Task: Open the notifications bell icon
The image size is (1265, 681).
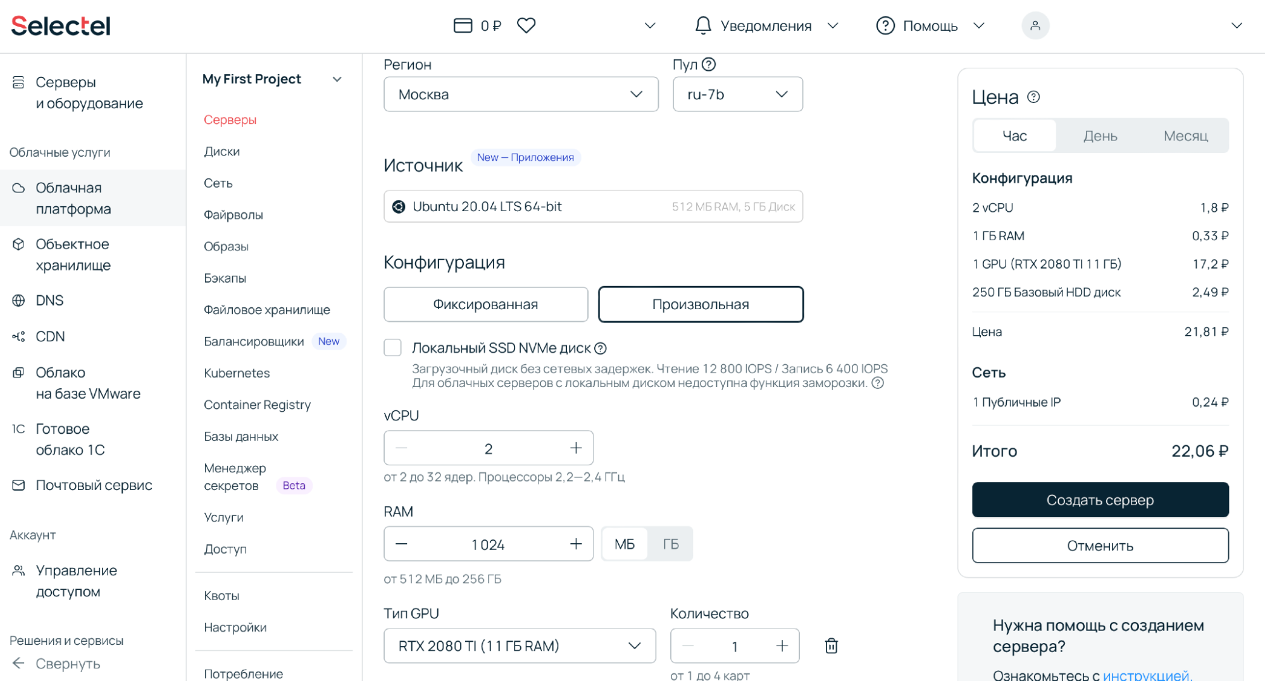Action: [703, 25]
